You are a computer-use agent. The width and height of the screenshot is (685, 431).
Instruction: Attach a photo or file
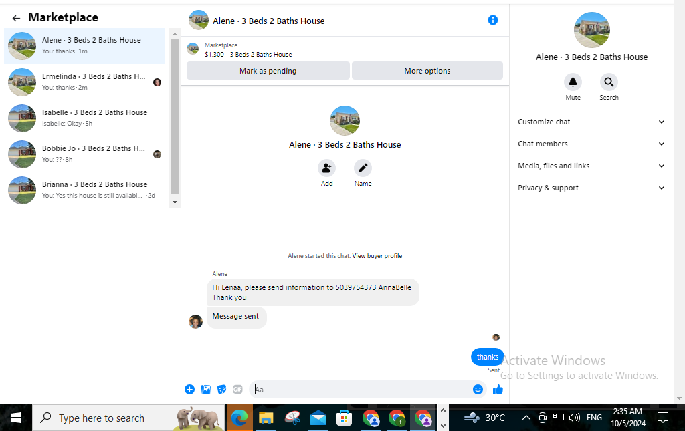(206, 389)
